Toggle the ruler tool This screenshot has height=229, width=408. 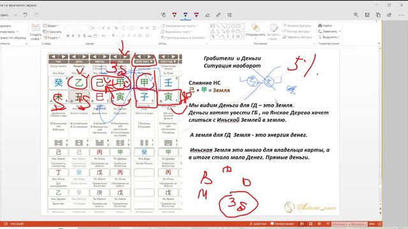(x=218, y=15)
